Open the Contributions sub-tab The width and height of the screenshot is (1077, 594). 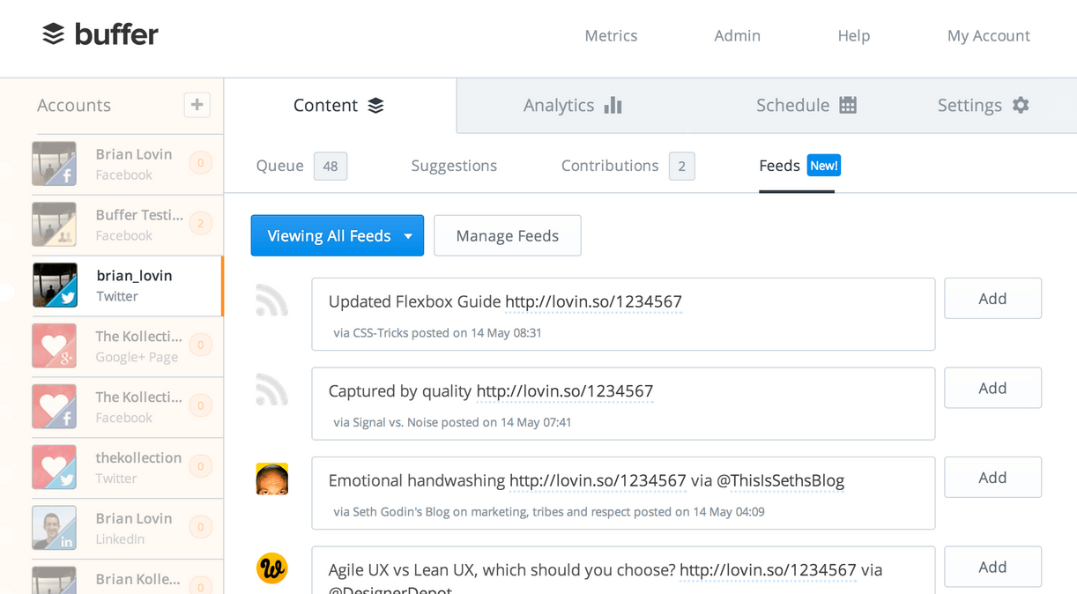point(610,166)
